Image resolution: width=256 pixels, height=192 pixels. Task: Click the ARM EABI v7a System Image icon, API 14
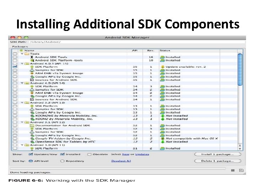[x=32, y=93]
